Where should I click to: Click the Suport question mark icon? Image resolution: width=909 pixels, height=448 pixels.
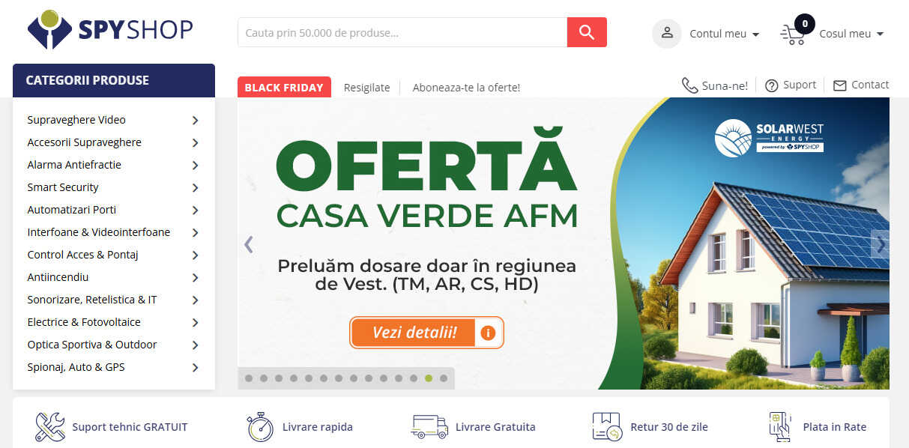click(x=771, y=85)
